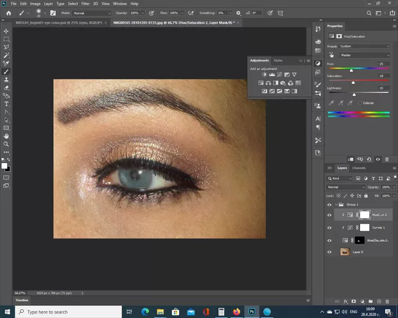
Task: Open the Filter menu
Action: (x=85, y=4)
